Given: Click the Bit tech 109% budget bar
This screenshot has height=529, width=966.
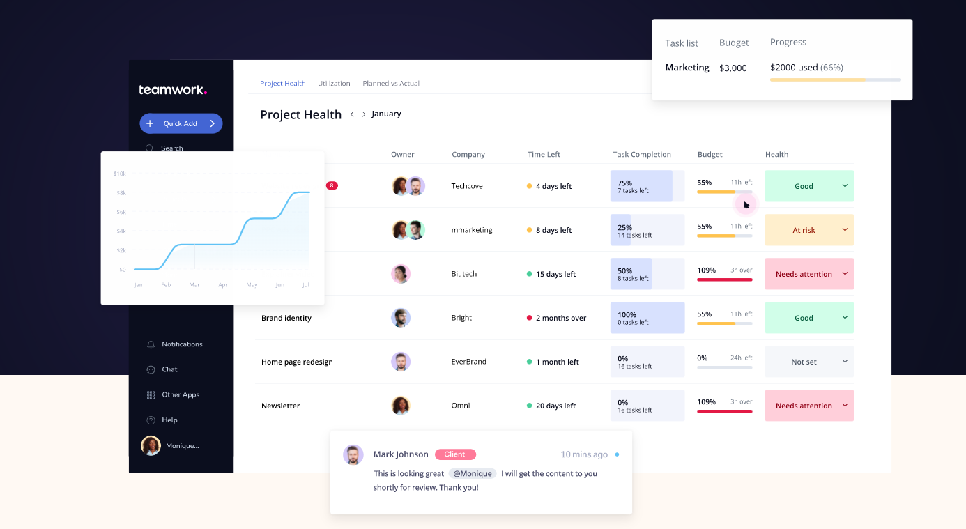Looking at the screenshot, I should coord(725,279).
